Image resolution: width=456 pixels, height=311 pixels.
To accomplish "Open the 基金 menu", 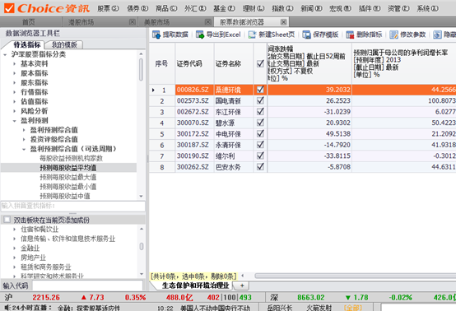I will (x=224, y=8).
